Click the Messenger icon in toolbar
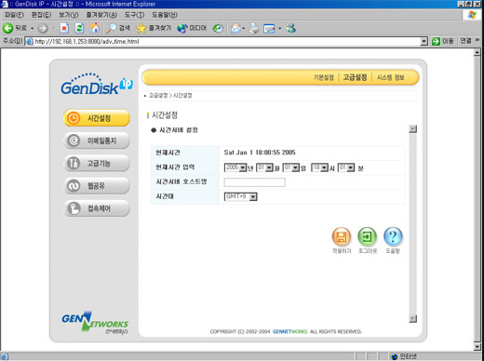The image size is (484, 361). point(291,28)
